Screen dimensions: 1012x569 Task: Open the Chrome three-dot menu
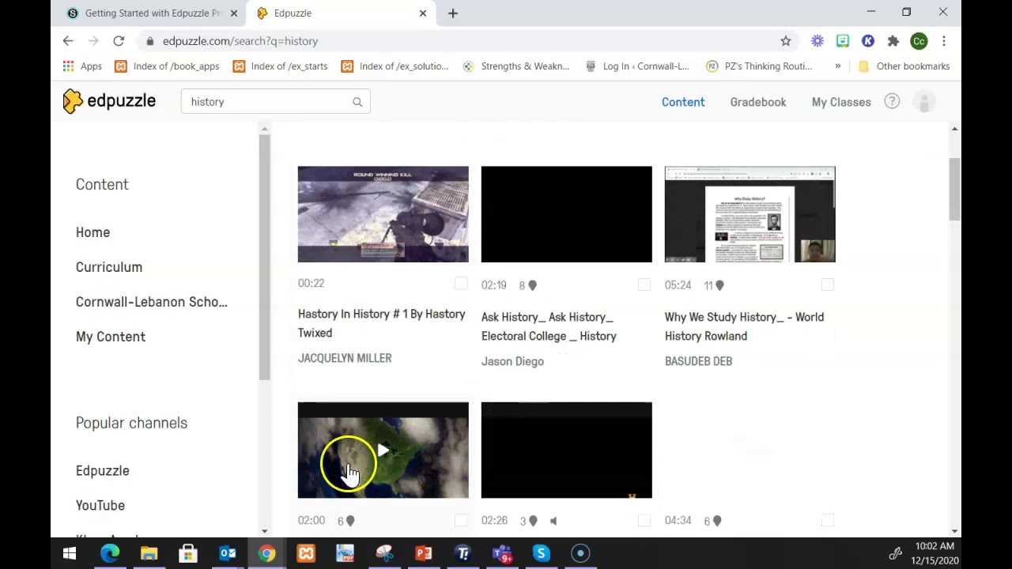pos(943,41)
